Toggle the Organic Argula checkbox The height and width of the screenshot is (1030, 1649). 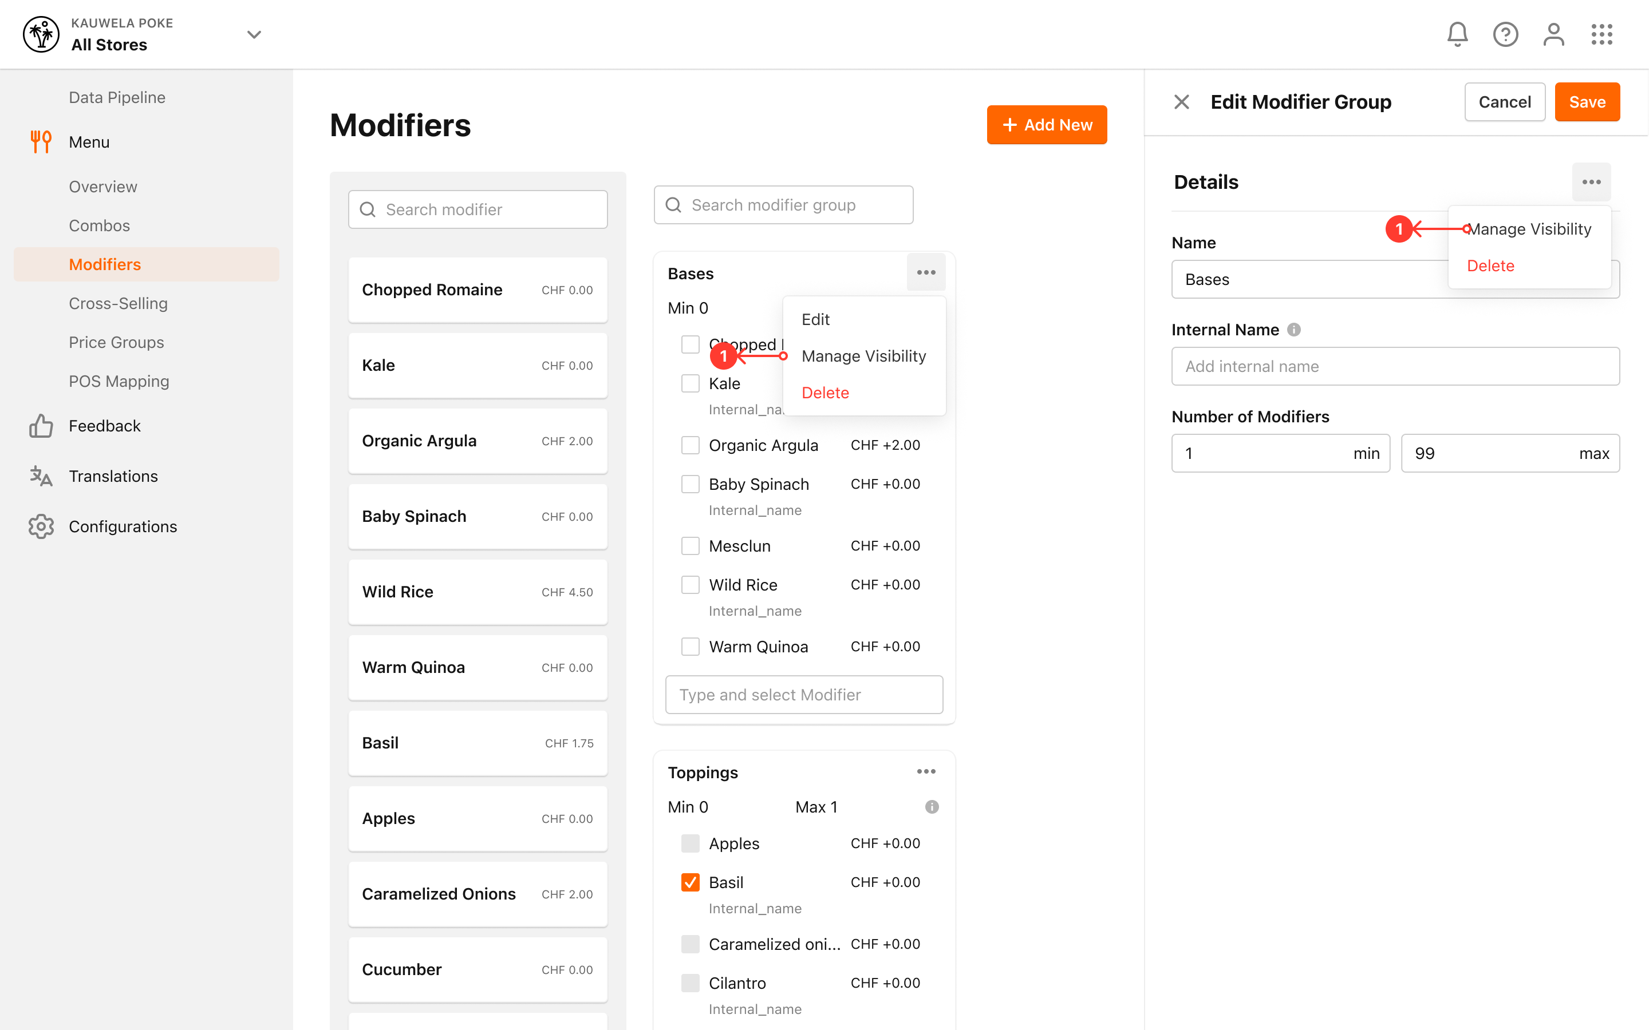[691, 445]
